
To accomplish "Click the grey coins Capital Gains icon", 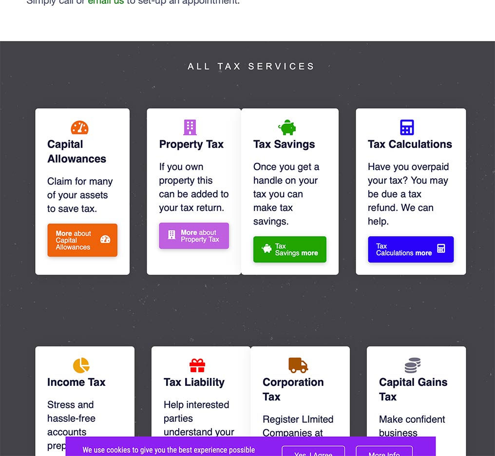I will [x=413, y=365].
